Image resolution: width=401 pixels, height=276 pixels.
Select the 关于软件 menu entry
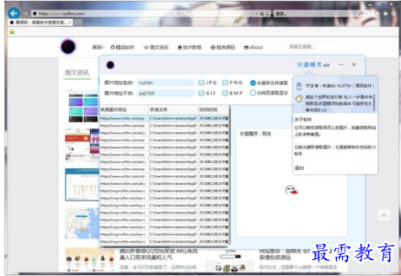pos(303,120)
